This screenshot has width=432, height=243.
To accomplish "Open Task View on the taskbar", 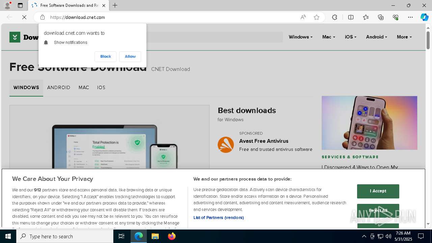I will coord(122,236).
